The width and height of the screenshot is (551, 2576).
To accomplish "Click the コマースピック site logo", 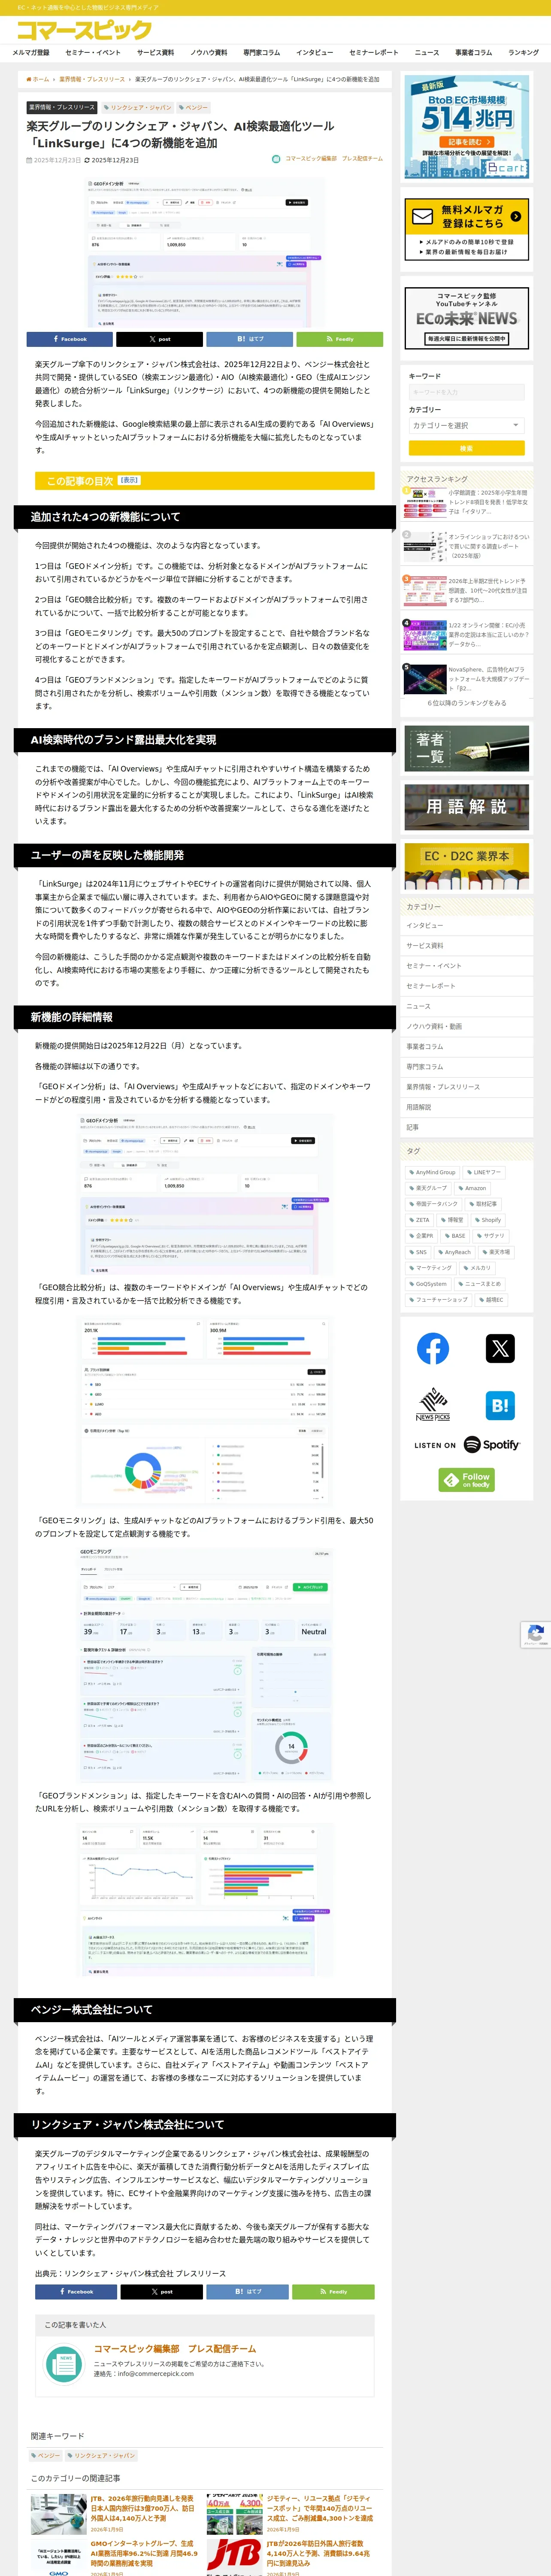I will pos(84,30).
